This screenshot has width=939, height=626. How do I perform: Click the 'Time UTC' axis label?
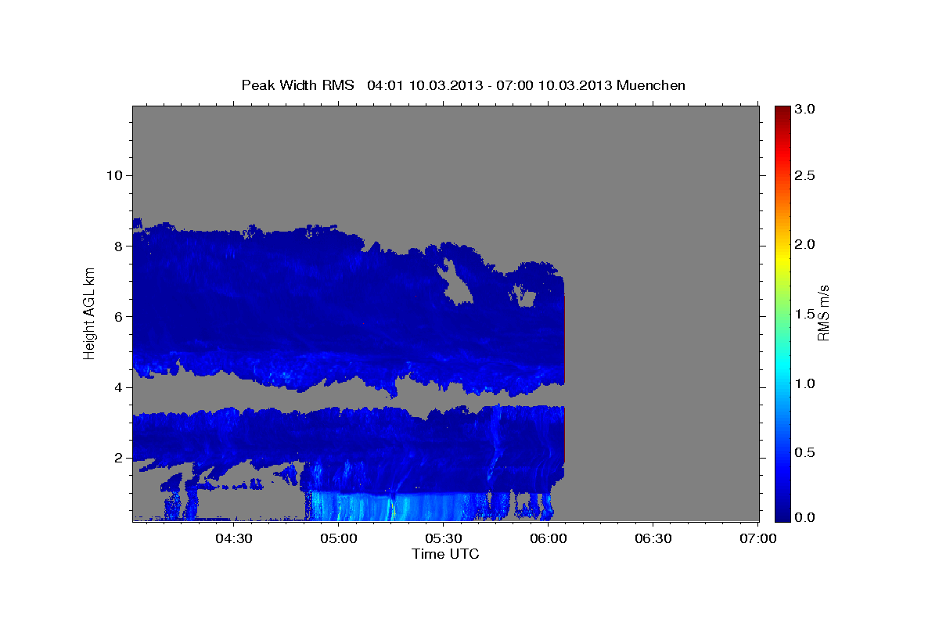coord(445,554)
